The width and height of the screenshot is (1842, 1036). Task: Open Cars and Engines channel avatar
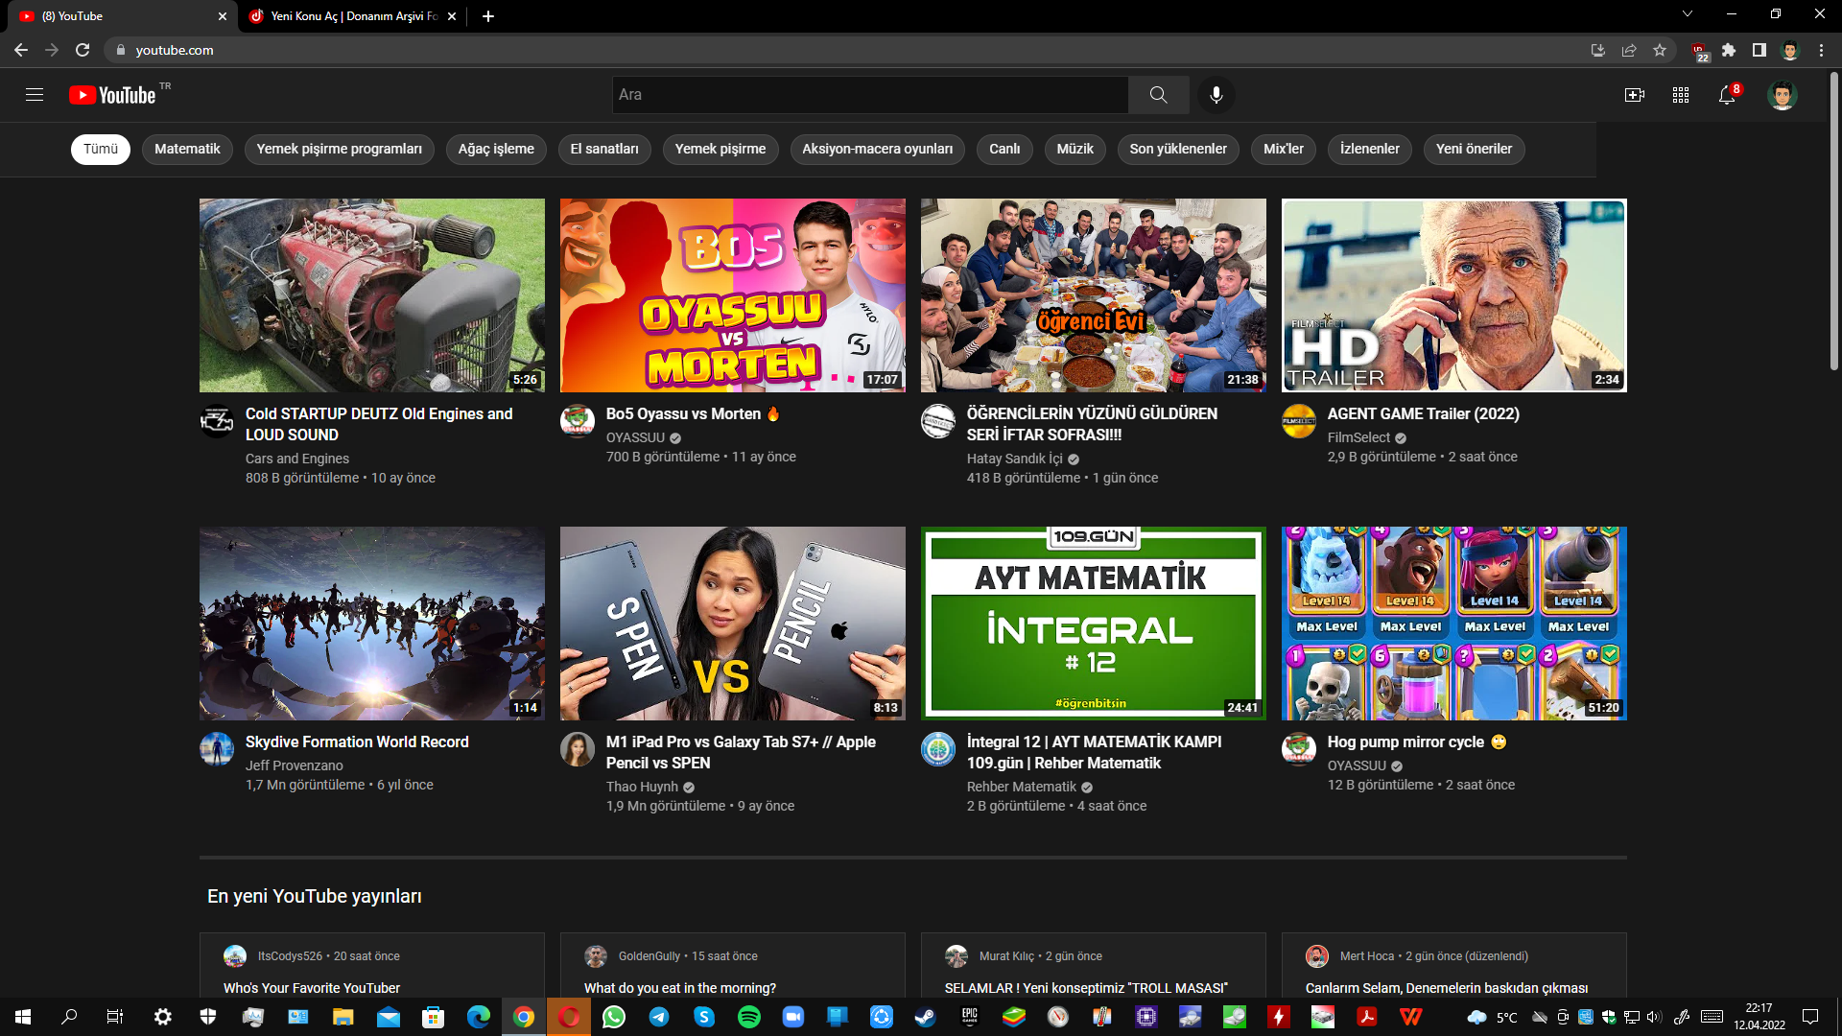[x=217, y=421]
